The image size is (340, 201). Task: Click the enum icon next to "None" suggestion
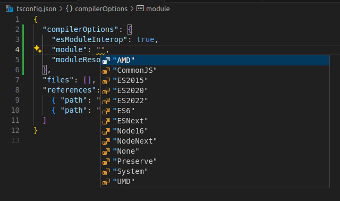click(x=106, y=152)
